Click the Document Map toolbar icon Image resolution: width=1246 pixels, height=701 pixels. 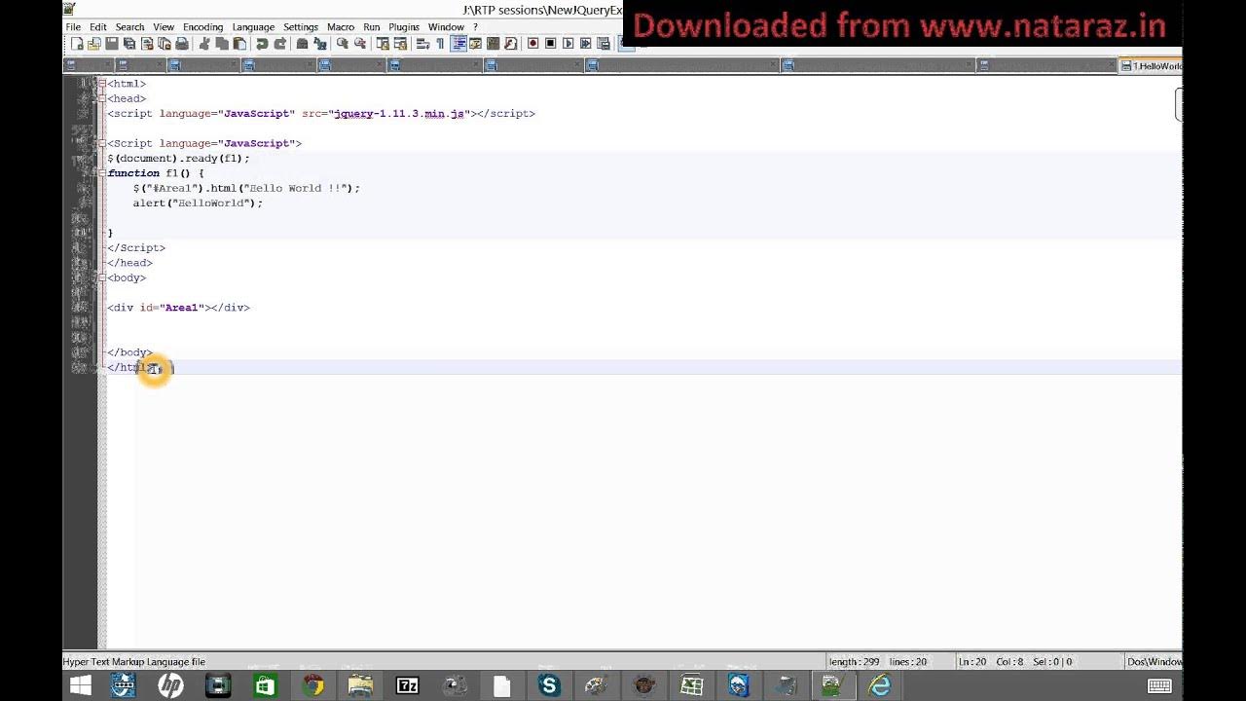click(x=494, y=44)
